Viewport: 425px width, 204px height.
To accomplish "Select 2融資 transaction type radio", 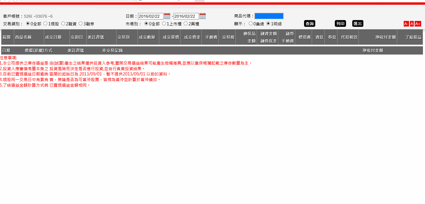I will 63,24.
